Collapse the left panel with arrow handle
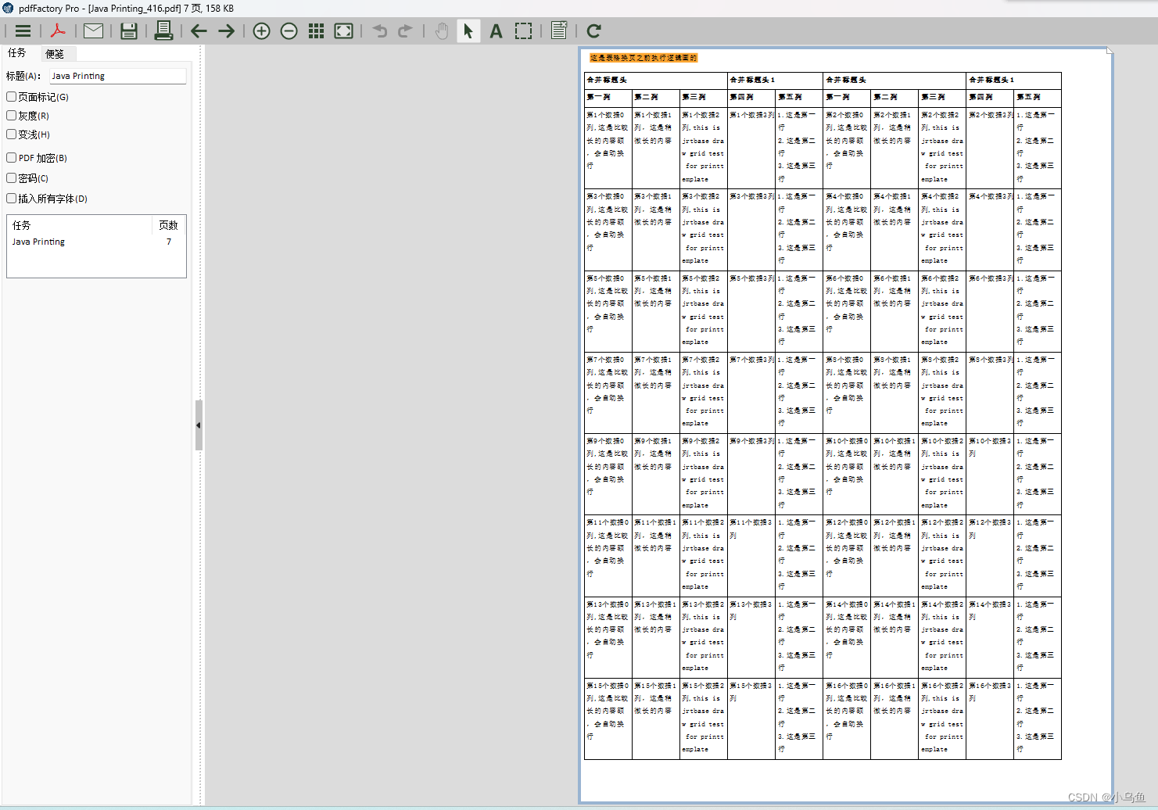1158x810 pixels. [x=199, y=425]
